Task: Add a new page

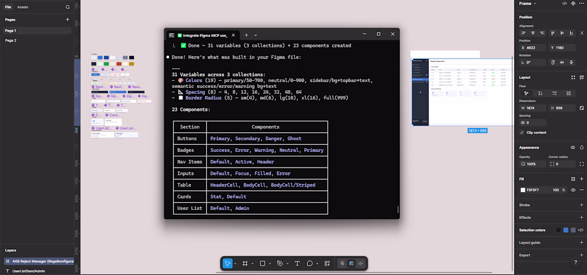Action: 67,19
